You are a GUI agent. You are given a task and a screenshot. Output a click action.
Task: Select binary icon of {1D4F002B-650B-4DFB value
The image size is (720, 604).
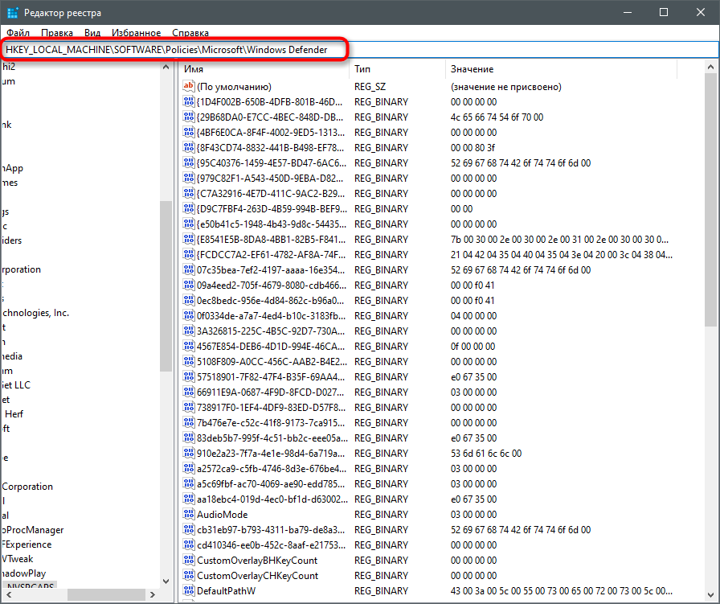pos(188,101)
